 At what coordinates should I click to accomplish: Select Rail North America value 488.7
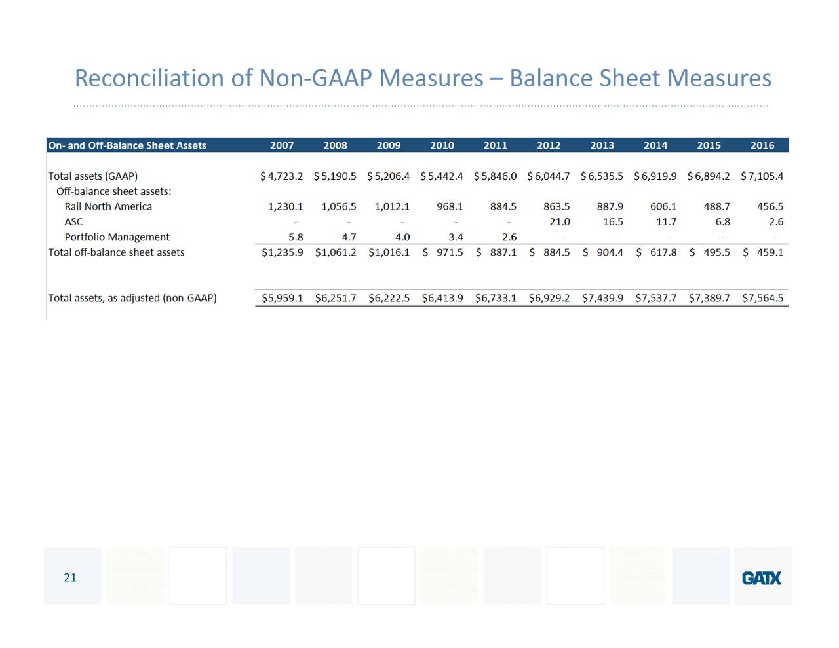click(716, 206)
